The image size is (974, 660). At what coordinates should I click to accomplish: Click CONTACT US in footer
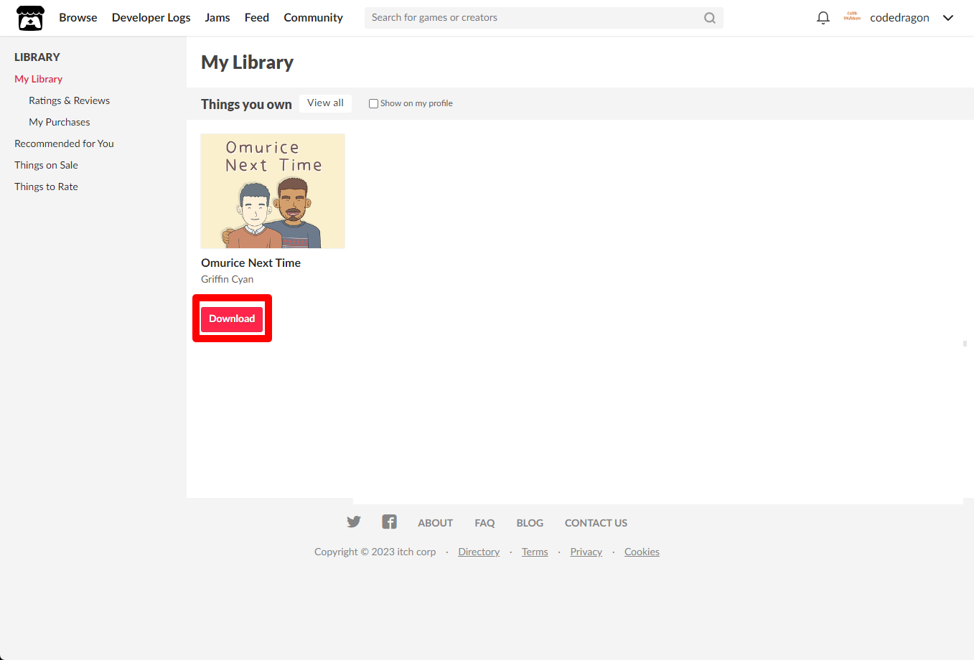click(x=596, y=523)
